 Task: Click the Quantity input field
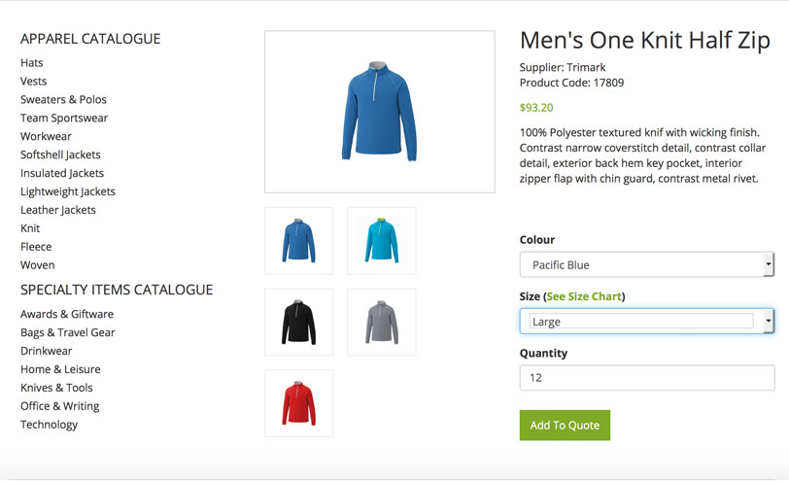pyautogui.click(x=646, y=378)
